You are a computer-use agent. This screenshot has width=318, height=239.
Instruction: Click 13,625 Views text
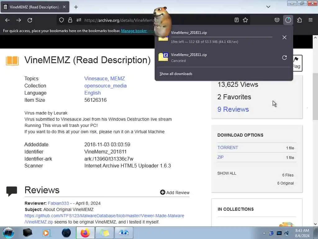click(238, 84)
